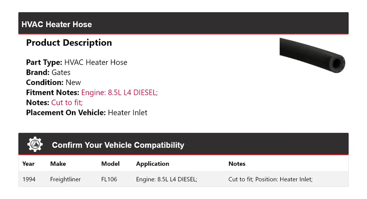Click the Confirm Your Vehicle Compatibility heading
The image size is (367, 199).
118,145
